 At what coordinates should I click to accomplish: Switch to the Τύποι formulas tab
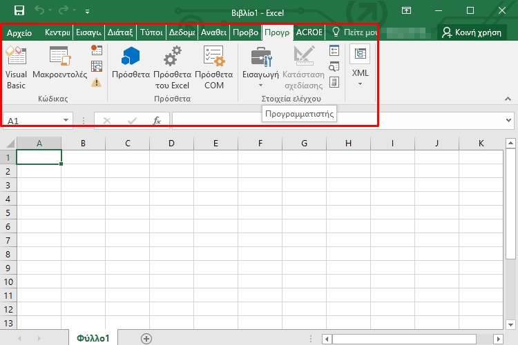151,32
